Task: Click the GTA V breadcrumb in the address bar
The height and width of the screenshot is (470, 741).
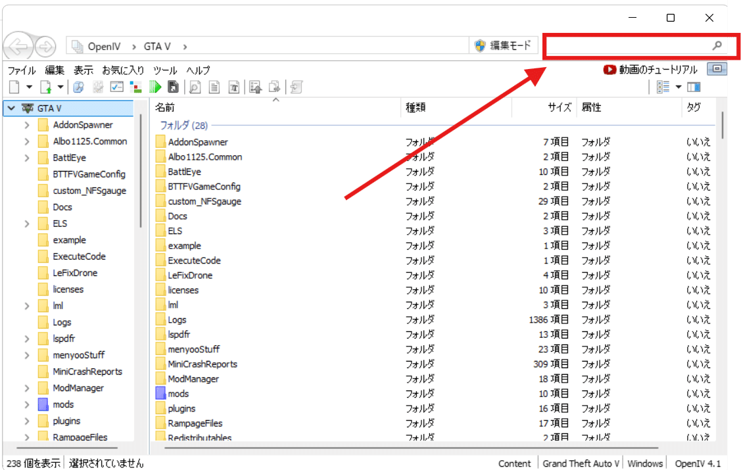Action: [157, 46]
